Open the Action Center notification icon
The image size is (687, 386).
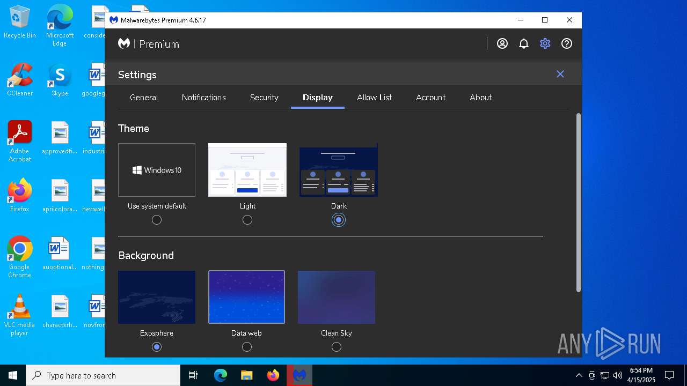(669, 375)
